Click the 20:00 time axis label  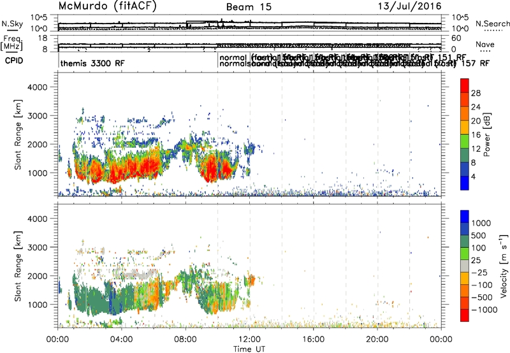coord(377,340)
